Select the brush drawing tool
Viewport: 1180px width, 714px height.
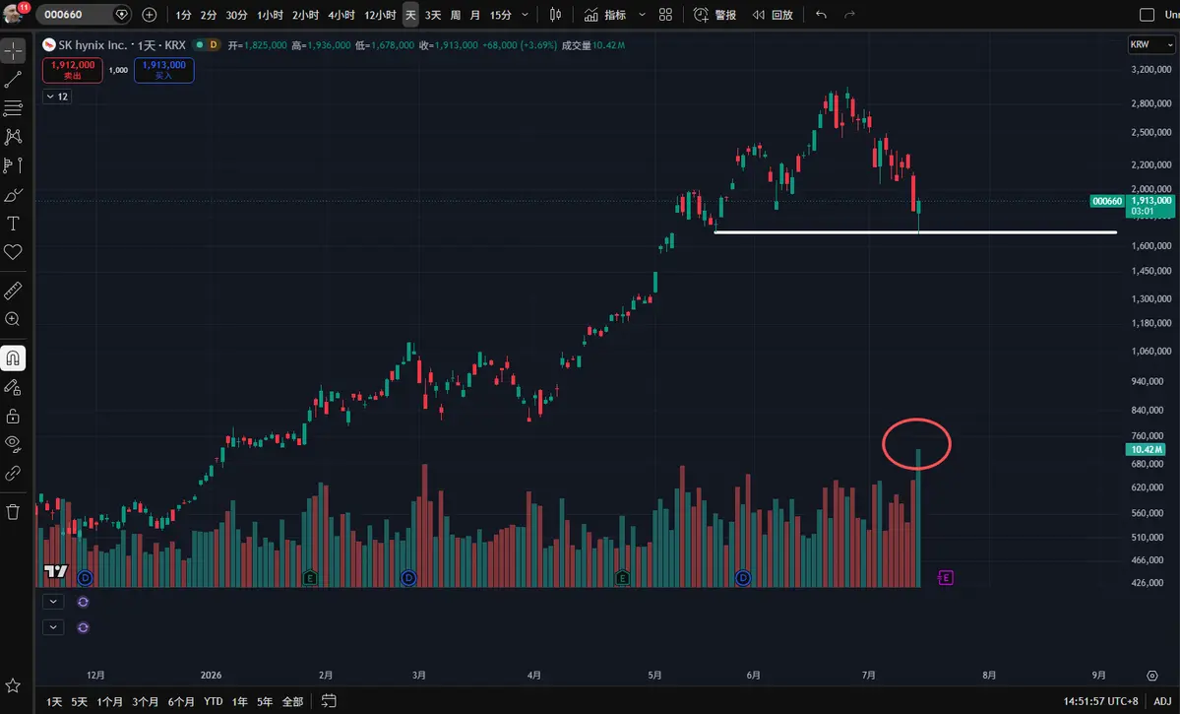(x=13, y=195)
